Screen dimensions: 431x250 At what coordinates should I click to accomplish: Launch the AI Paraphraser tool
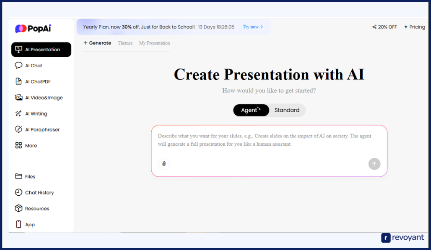[x=42, y=130]
